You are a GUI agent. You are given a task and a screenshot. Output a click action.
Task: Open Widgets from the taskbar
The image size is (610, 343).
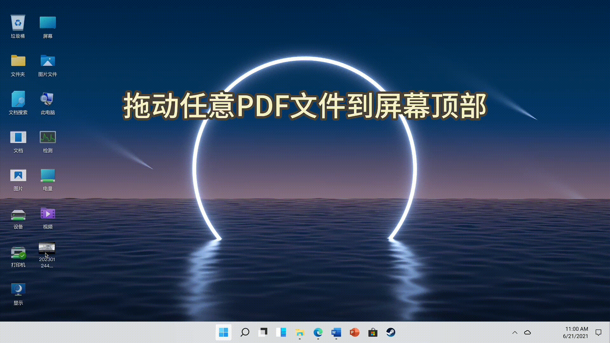click(x=281, y=332)
